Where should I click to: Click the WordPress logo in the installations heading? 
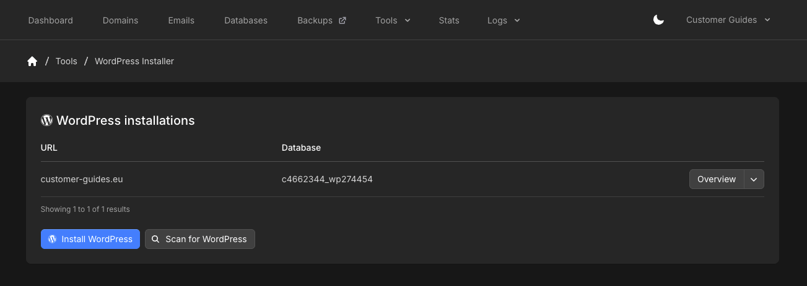tap(46, 120)
